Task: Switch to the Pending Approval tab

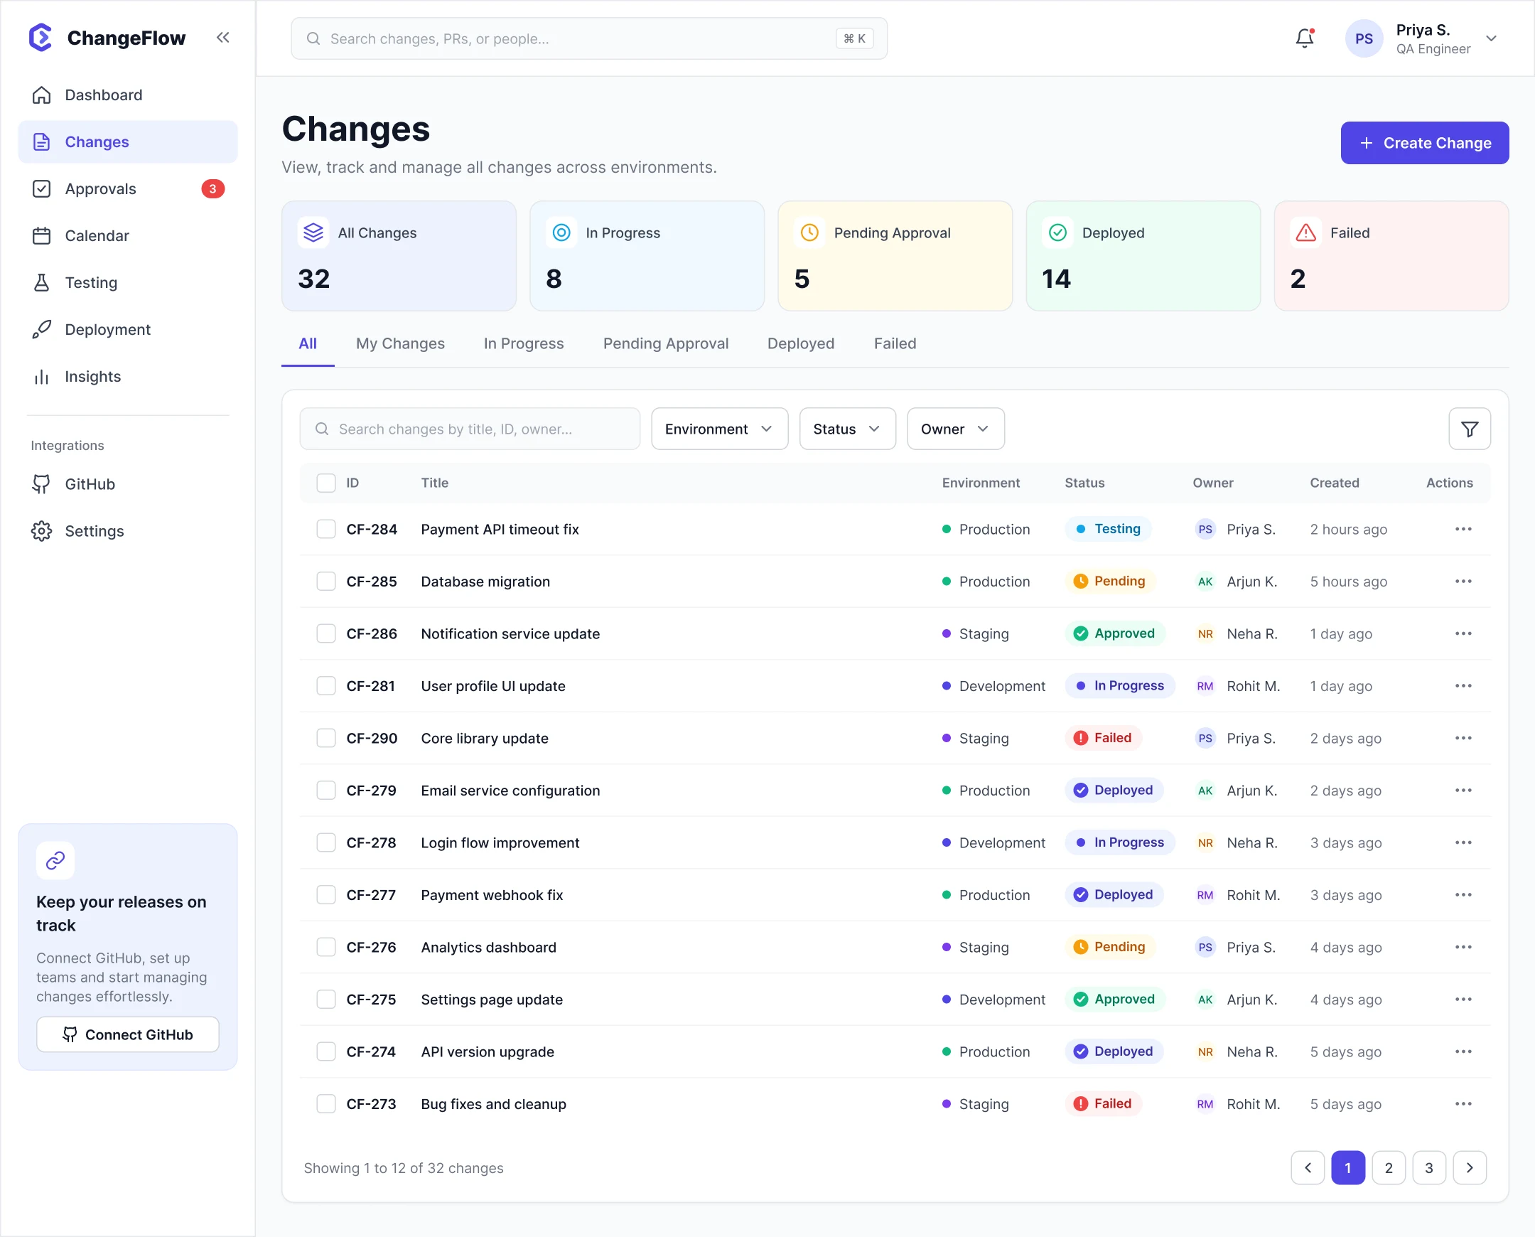Action: (x=665, y=343)
